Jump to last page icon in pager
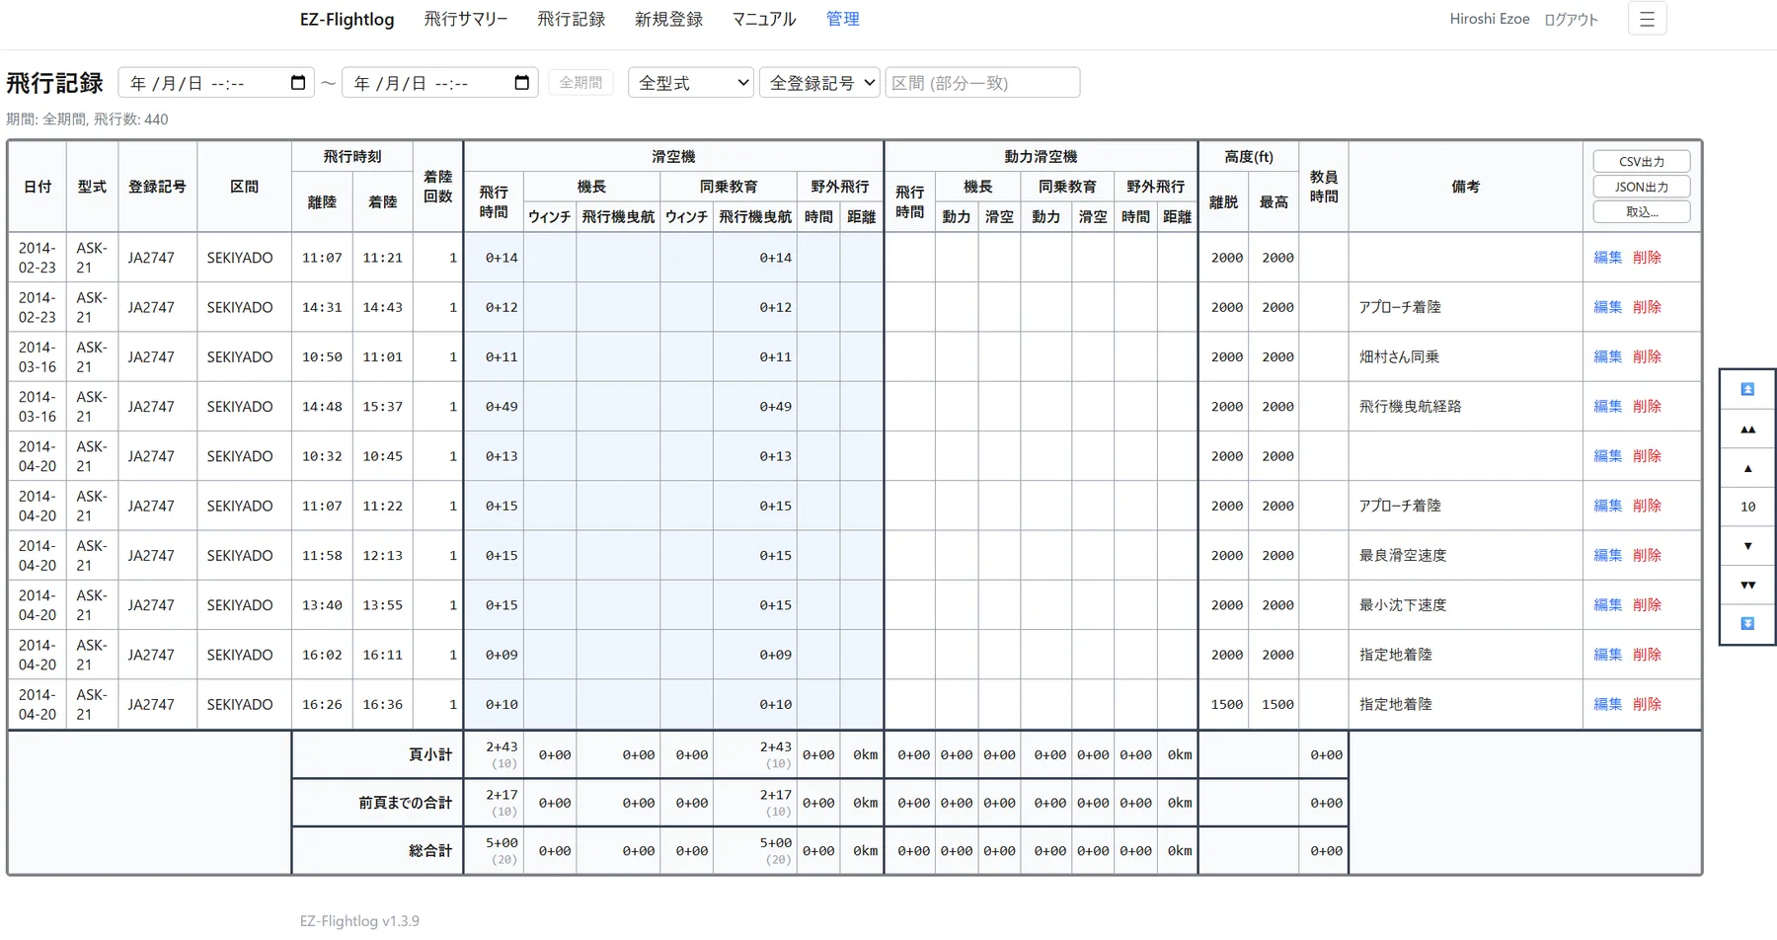Screen dimensions: 1777x940 [x=1747, y=623]
